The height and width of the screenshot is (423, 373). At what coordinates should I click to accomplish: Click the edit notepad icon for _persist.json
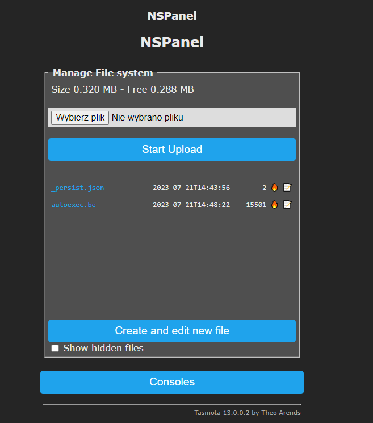tap(287, 188)
